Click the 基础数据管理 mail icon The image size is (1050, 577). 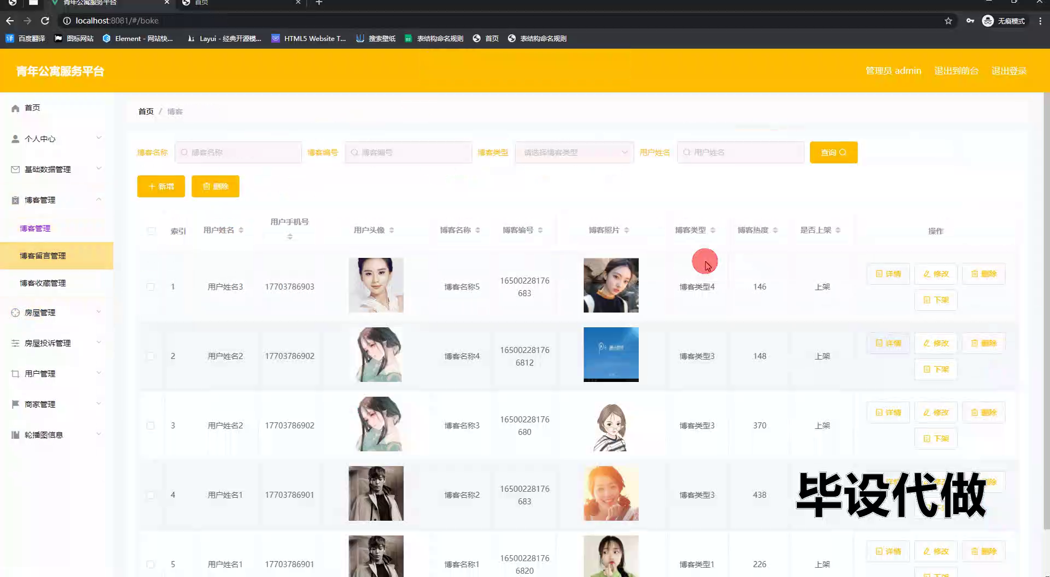pyautogui.click(x=15, y=169)
